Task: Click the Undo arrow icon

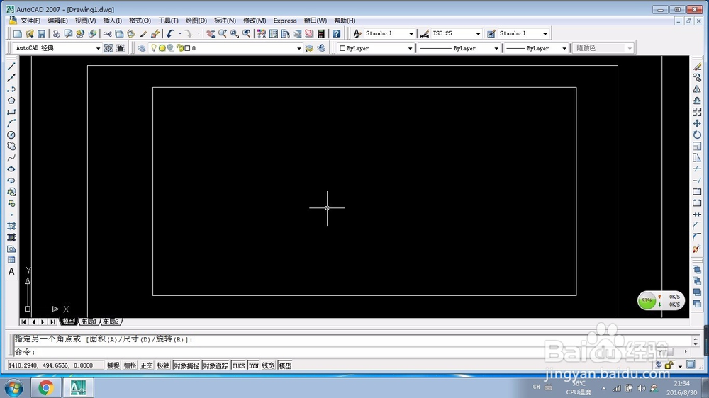Action: 170,33
